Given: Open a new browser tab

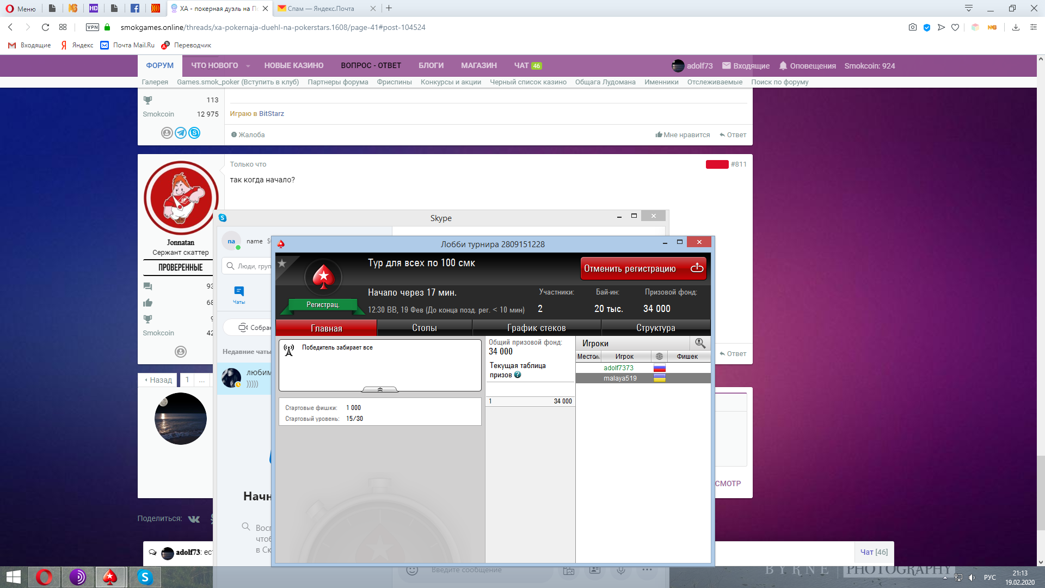Looking at the screenshot, I should (x=389, y=8).
